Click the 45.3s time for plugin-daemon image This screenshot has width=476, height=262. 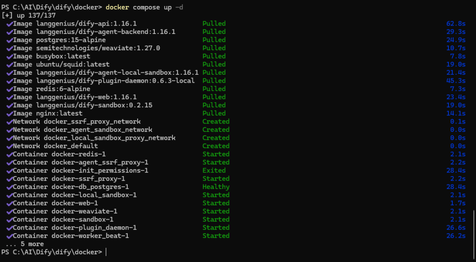point(456,81)
